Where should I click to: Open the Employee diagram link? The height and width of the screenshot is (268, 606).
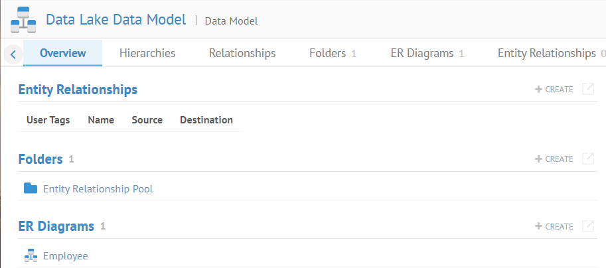point(65,256)
